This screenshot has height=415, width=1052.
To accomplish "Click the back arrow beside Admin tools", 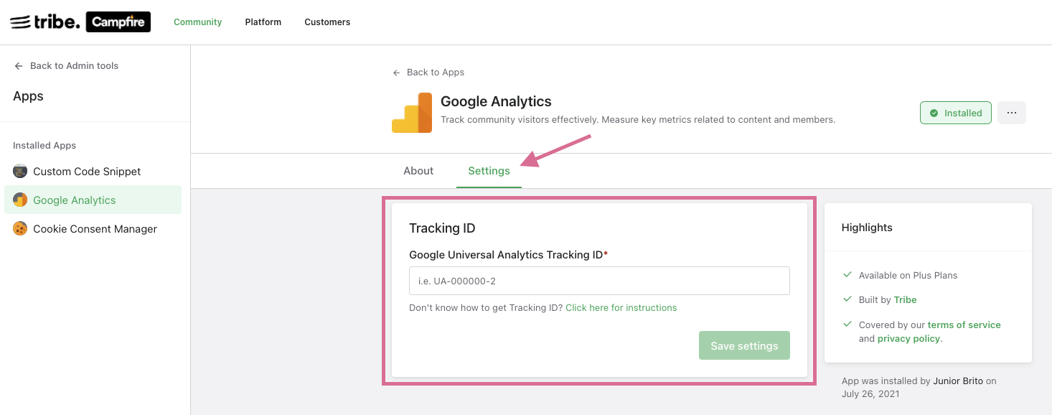I will point(19,66).
